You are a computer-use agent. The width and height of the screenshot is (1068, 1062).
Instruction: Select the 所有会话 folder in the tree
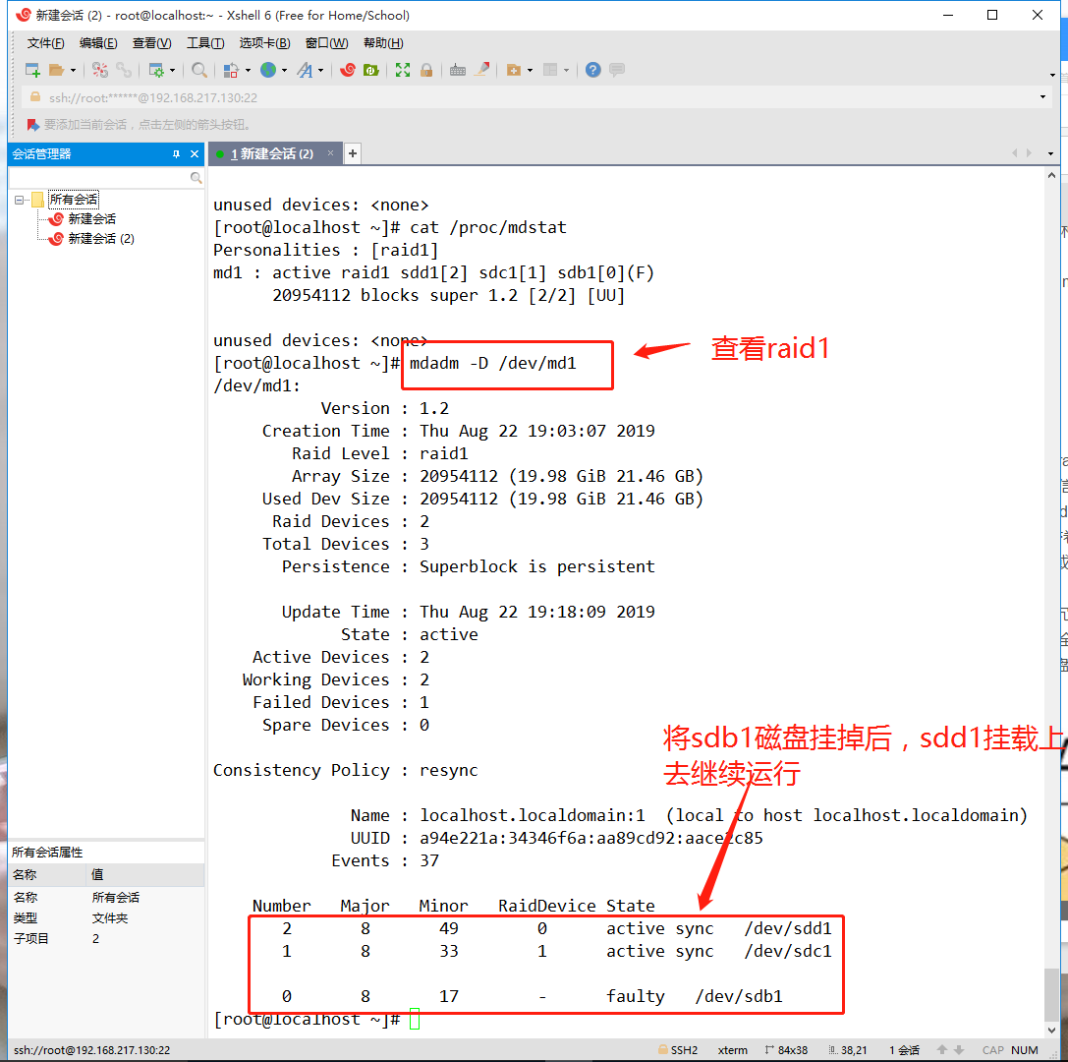pos(74,199)
